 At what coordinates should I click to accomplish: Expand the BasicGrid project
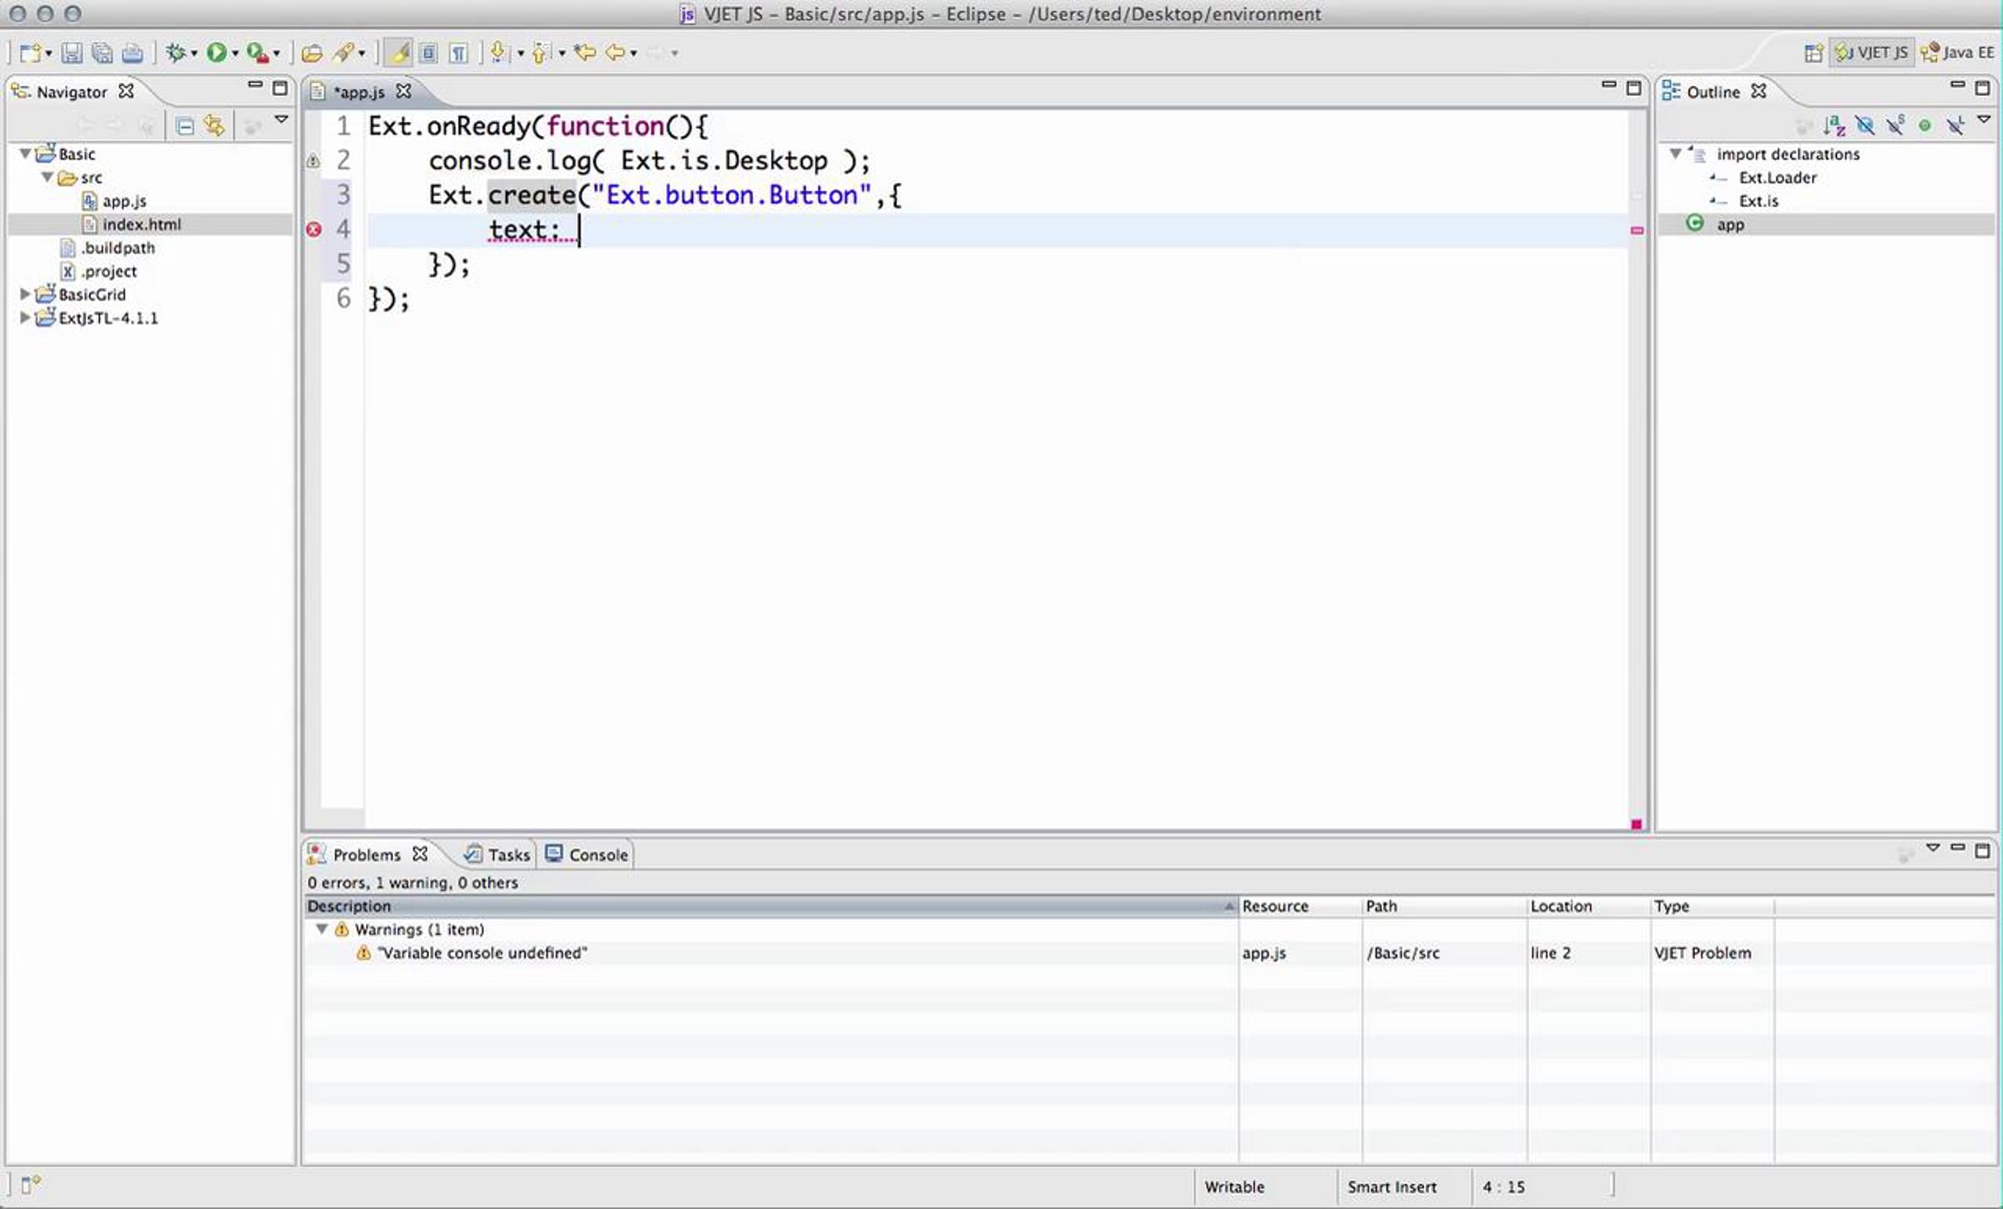(25, 294)
